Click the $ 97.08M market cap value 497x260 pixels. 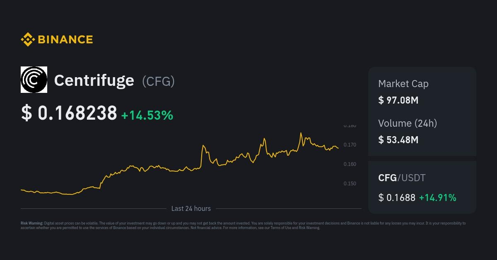click(398, 100)
